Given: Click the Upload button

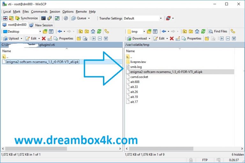Looking at the screenshot, I should point(11,39).
